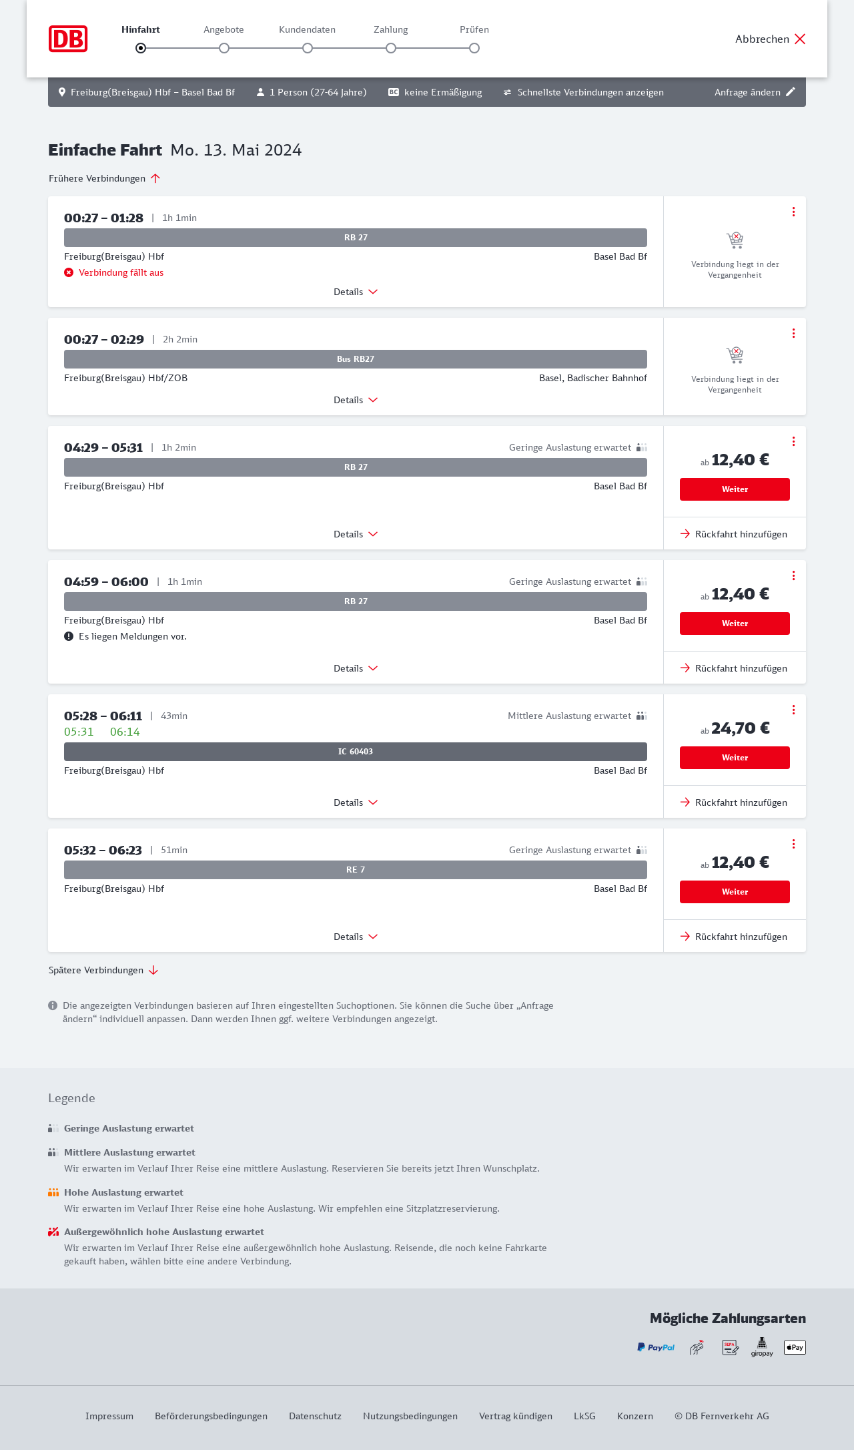Expand Details for RE 7 connection

(356, 937)
